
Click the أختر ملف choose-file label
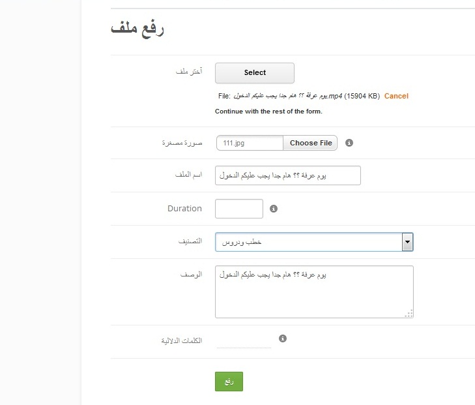coord(189,71)
